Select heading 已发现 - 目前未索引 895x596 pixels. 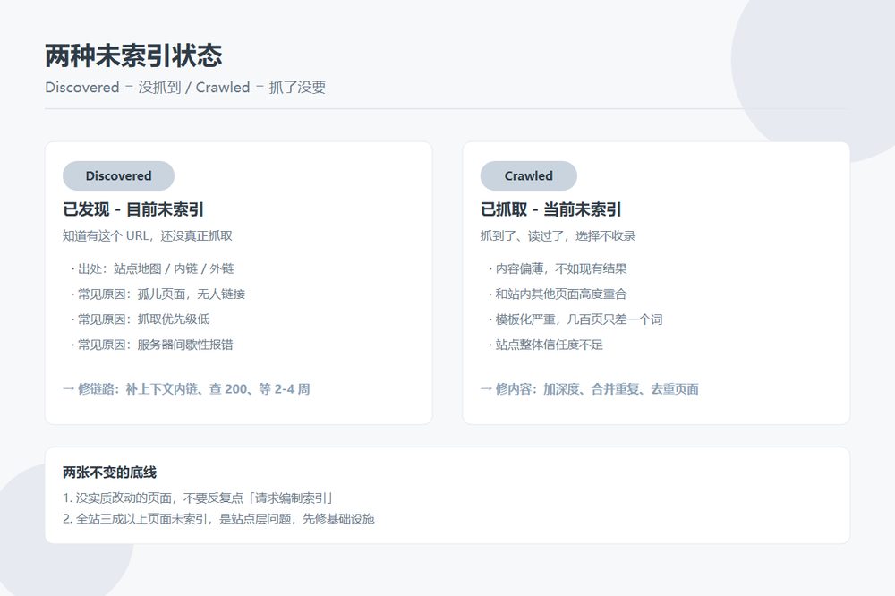[133, 209]
